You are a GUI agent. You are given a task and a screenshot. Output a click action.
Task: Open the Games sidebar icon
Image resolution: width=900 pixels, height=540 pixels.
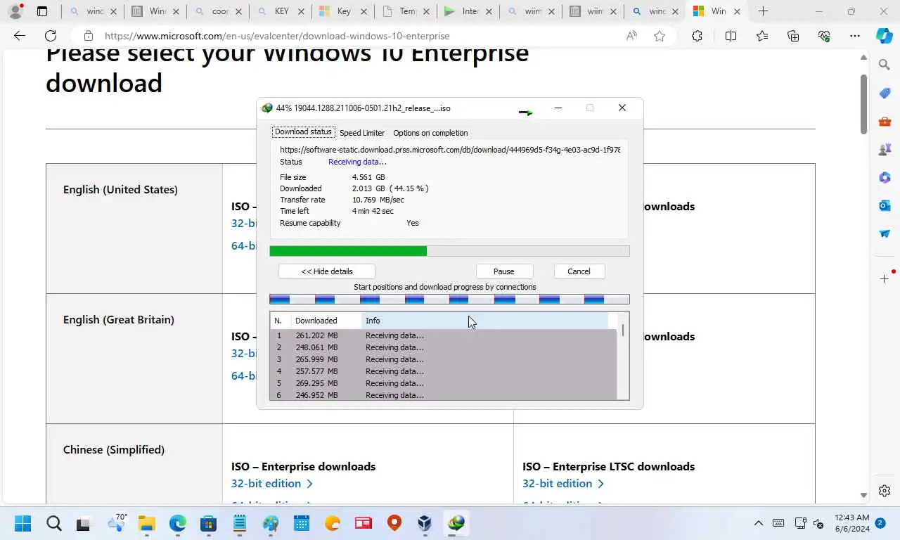click(x=885, y=149)
